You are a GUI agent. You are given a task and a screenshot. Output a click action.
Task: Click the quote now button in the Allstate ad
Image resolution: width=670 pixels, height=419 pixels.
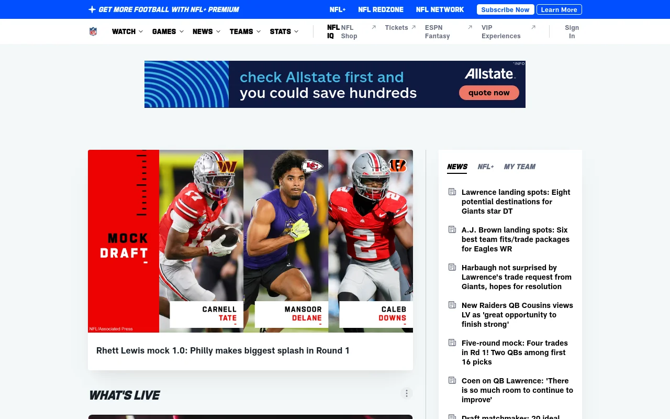[489, 92]
